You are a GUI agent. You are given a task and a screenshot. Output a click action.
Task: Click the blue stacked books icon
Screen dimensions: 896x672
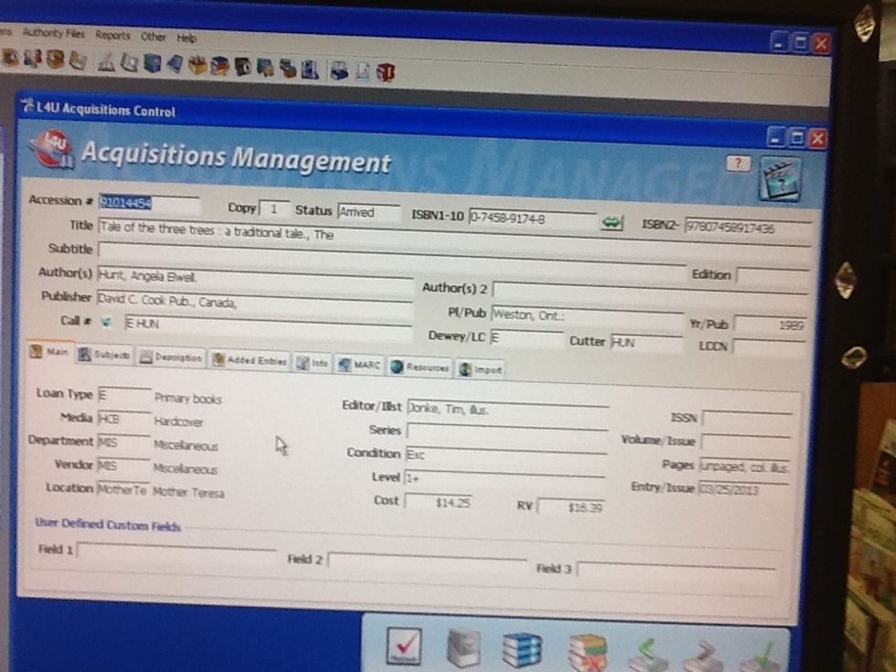[522, 650]
